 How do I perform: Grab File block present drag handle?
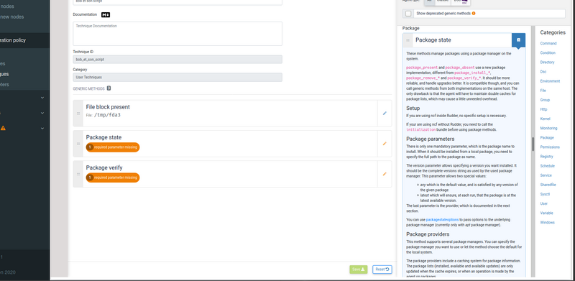[x=78, y=114]
